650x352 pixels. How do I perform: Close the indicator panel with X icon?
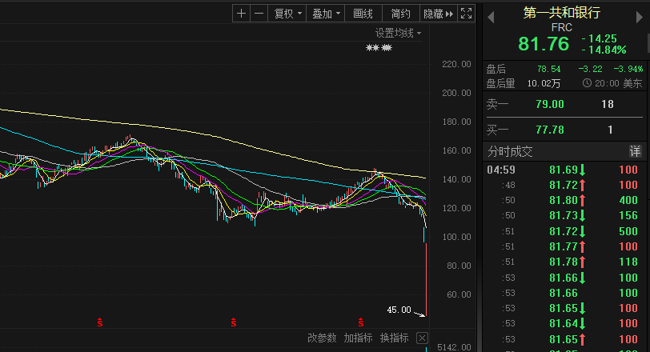(423, 338)
